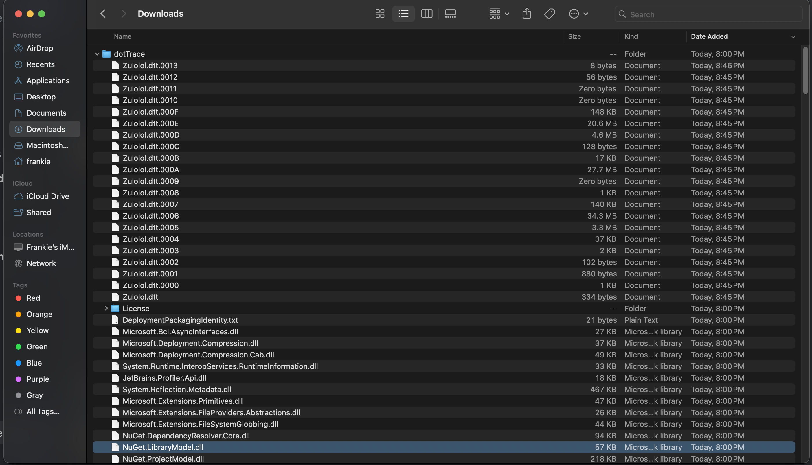
Task: Open the Action ellipsis menu
Action: [578, 14]
